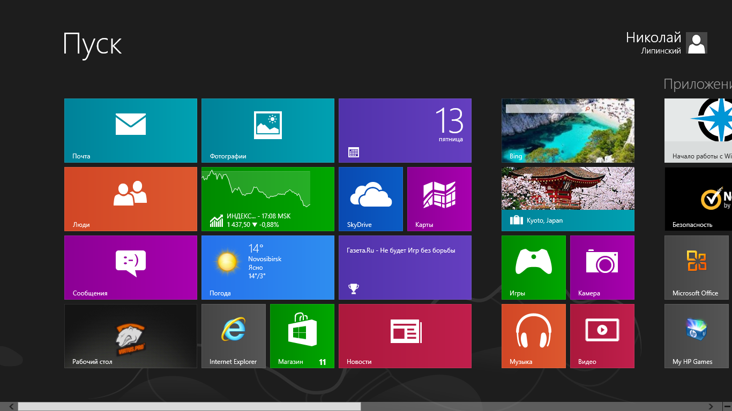Launch the Игры Xbox games tile
This screenshot has height=411, width=732.
(534, 268)
